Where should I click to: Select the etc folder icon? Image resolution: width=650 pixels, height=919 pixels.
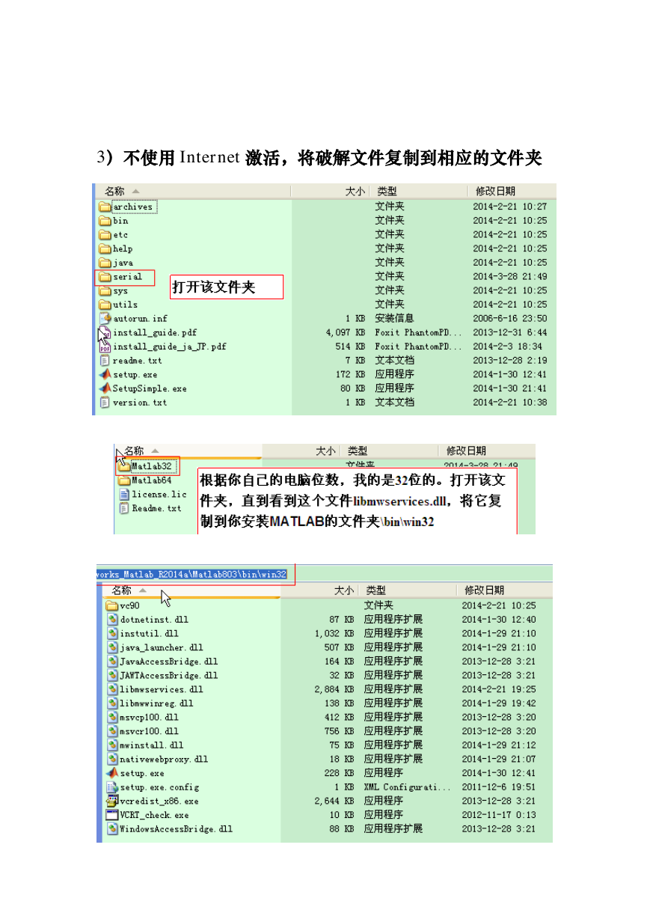(x=105, y=235)
